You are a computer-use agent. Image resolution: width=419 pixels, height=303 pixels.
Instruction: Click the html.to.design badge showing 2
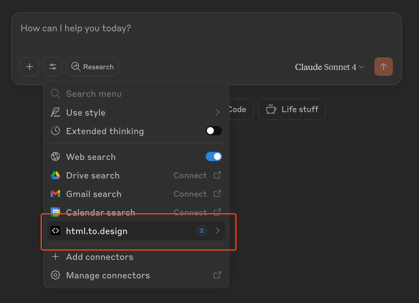[x=202, y=231]
